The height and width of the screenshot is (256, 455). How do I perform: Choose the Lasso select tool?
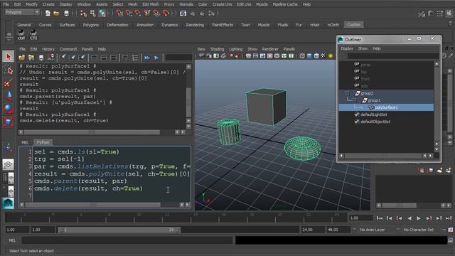click(x=8, y=70)
